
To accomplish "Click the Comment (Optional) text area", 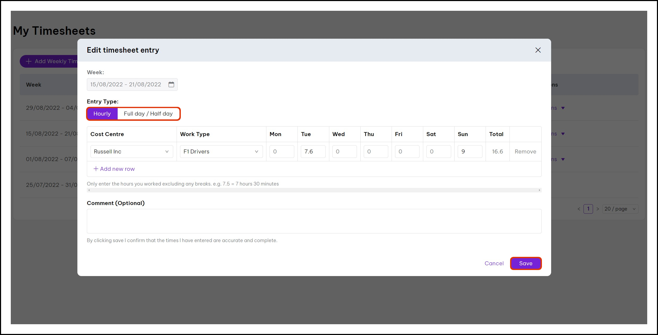I will coord(314,221).
